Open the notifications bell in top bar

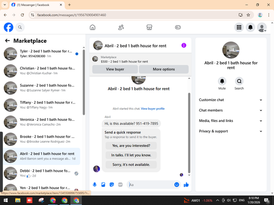tap(250, 27)
